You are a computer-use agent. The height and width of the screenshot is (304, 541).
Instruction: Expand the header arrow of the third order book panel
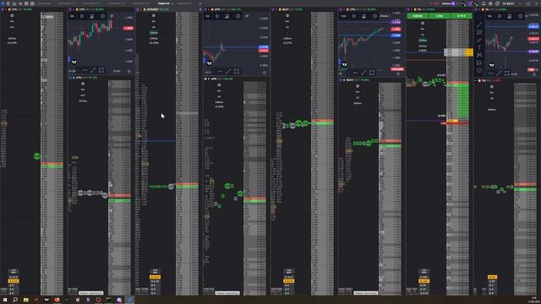point(141,9)
